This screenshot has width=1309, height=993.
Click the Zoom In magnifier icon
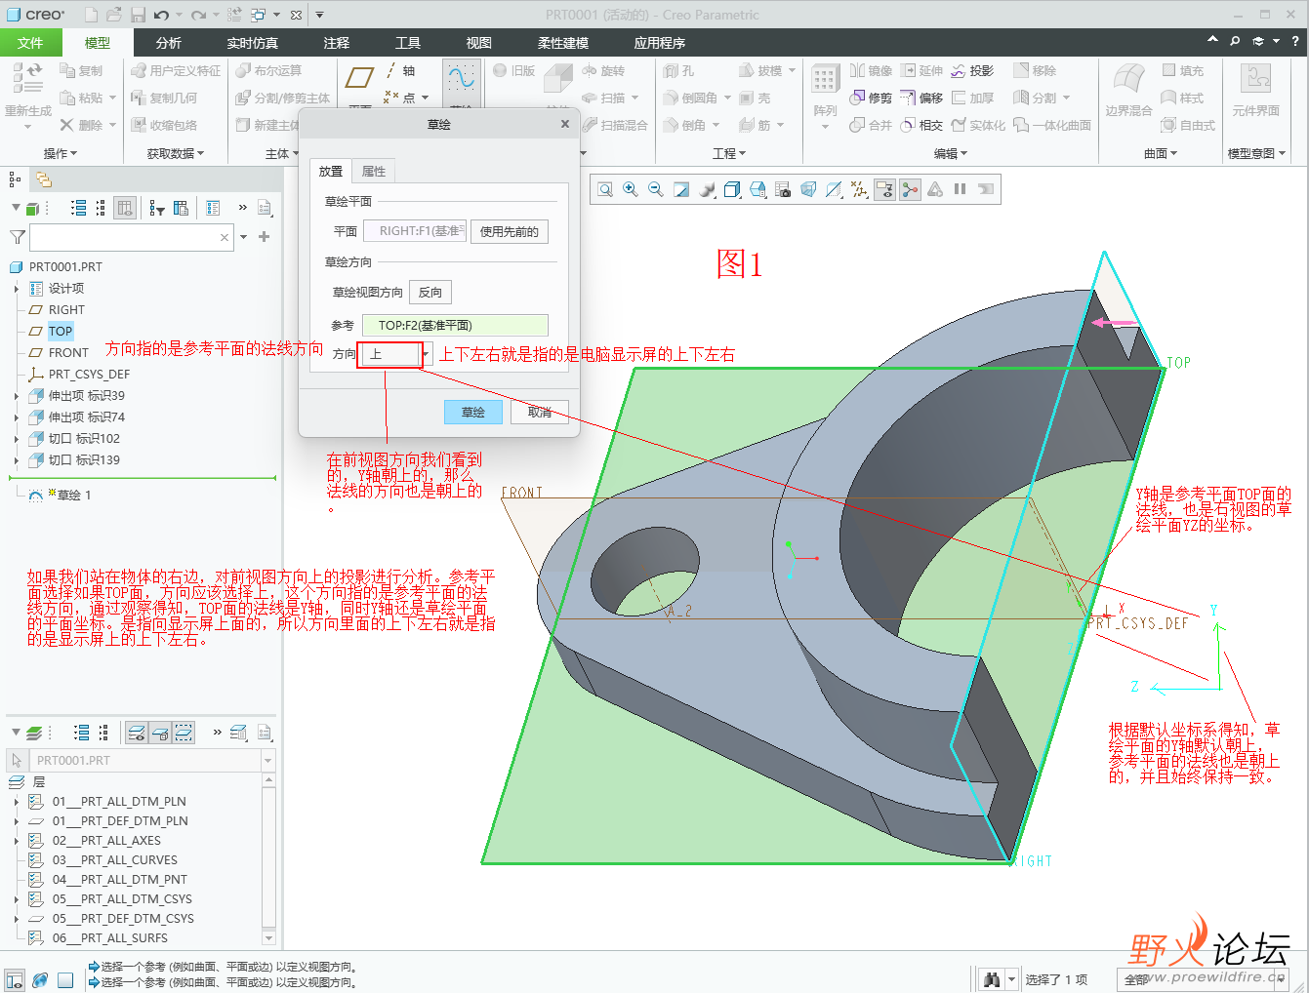click(x=631, y=189)
